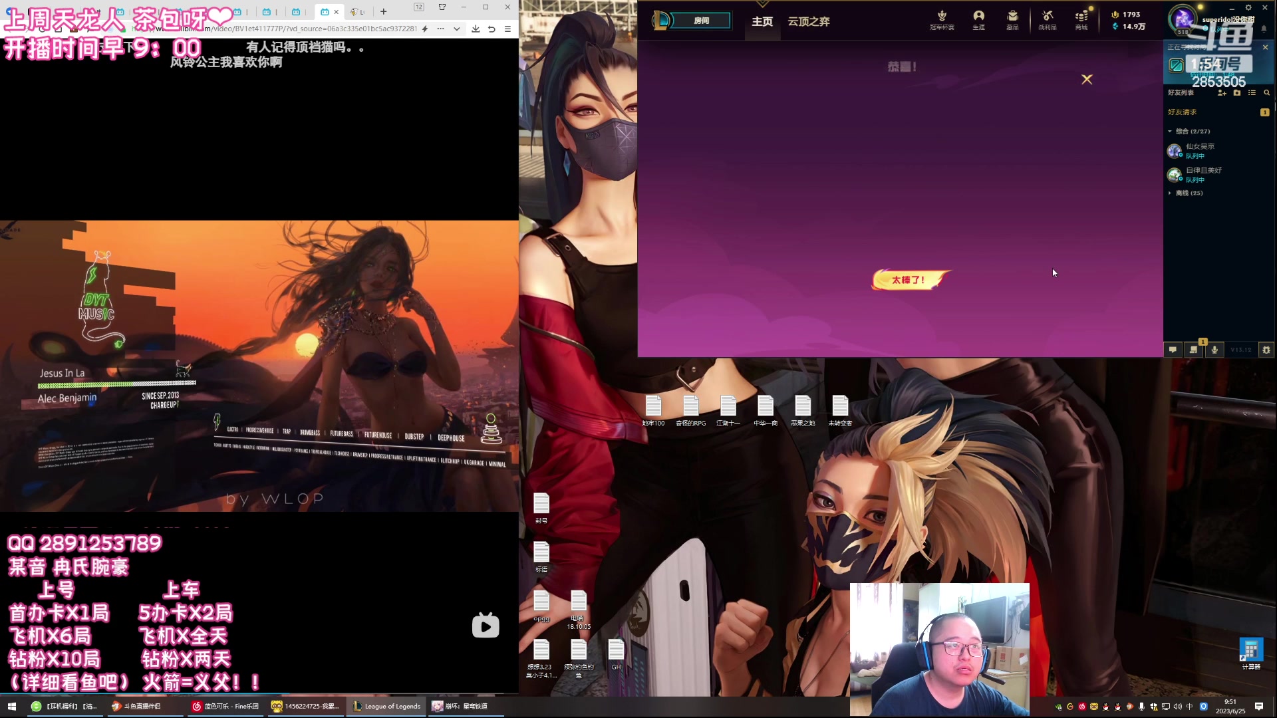Open the 地牢100 desktop file
This screenshot has height=718, width=1277.
click(x=653, y=410)
